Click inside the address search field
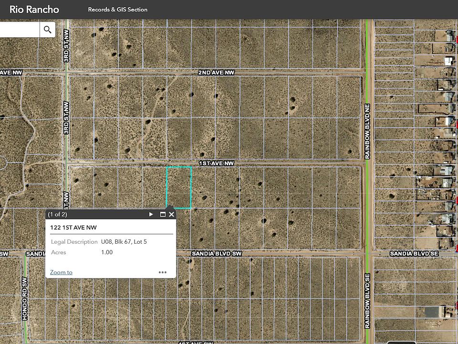458x344 pixels. pos(19,30)
